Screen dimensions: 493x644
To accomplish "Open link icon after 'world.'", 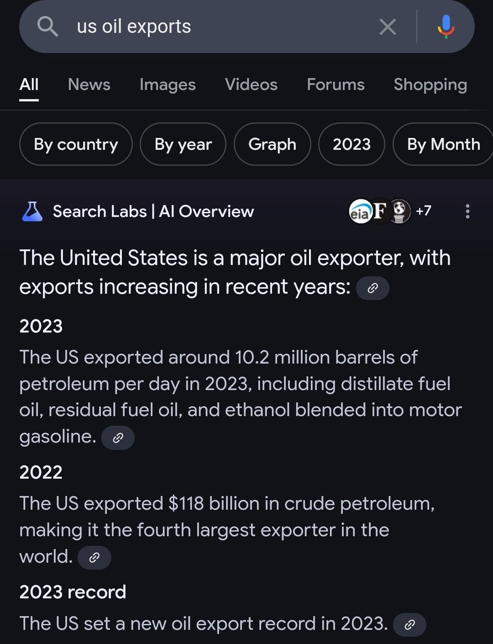I will 94,558.
